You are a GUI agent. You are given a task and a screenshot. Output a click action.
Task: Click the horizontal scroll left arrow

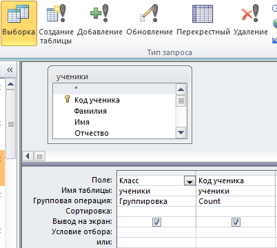tap(28, 156)
